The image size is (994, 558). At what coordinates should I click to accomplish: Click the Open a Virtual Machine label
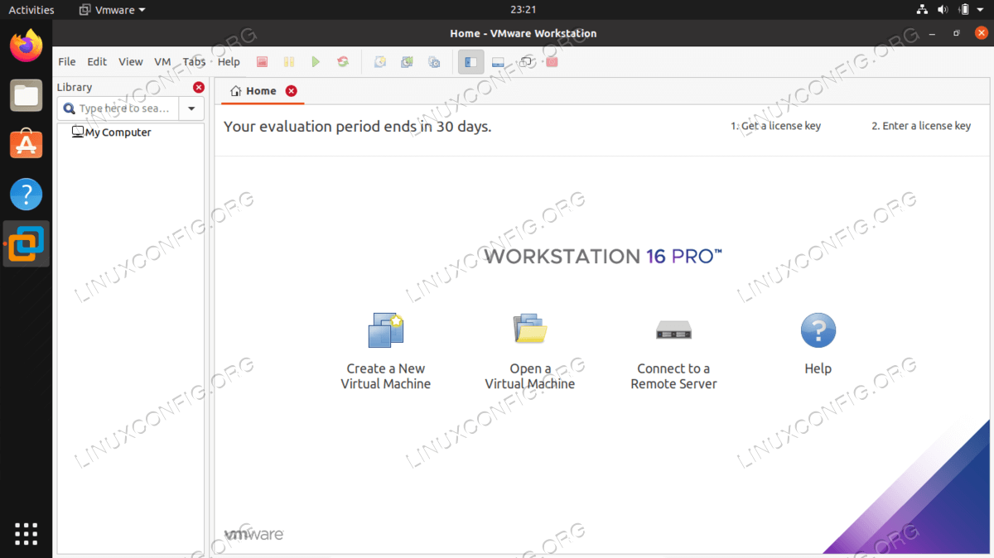530,377
